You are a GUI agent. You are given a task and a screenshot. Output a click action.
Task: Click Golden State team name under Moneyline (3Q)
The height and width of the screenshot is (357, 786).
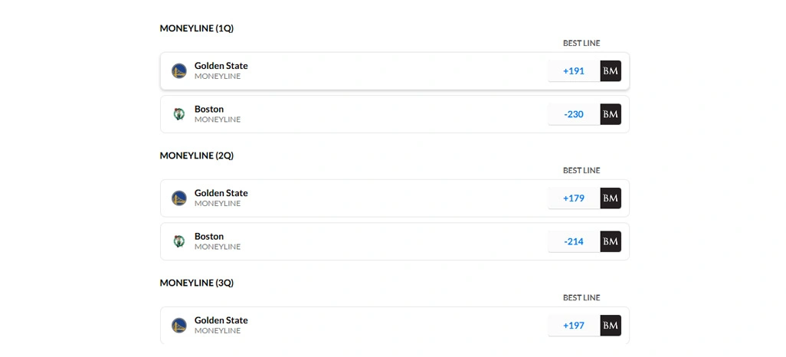tap(221, 320)
